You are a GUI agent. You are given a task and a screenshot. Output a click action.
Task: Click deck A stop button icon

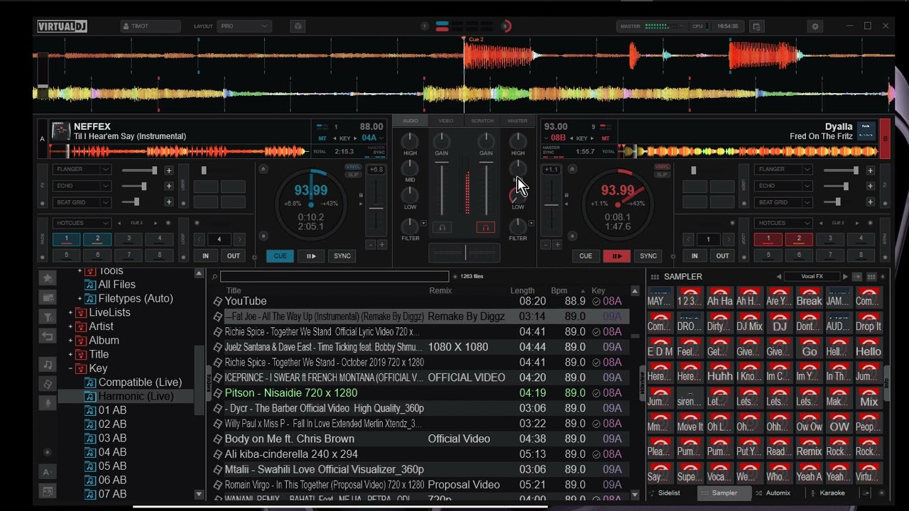(263, 236)
